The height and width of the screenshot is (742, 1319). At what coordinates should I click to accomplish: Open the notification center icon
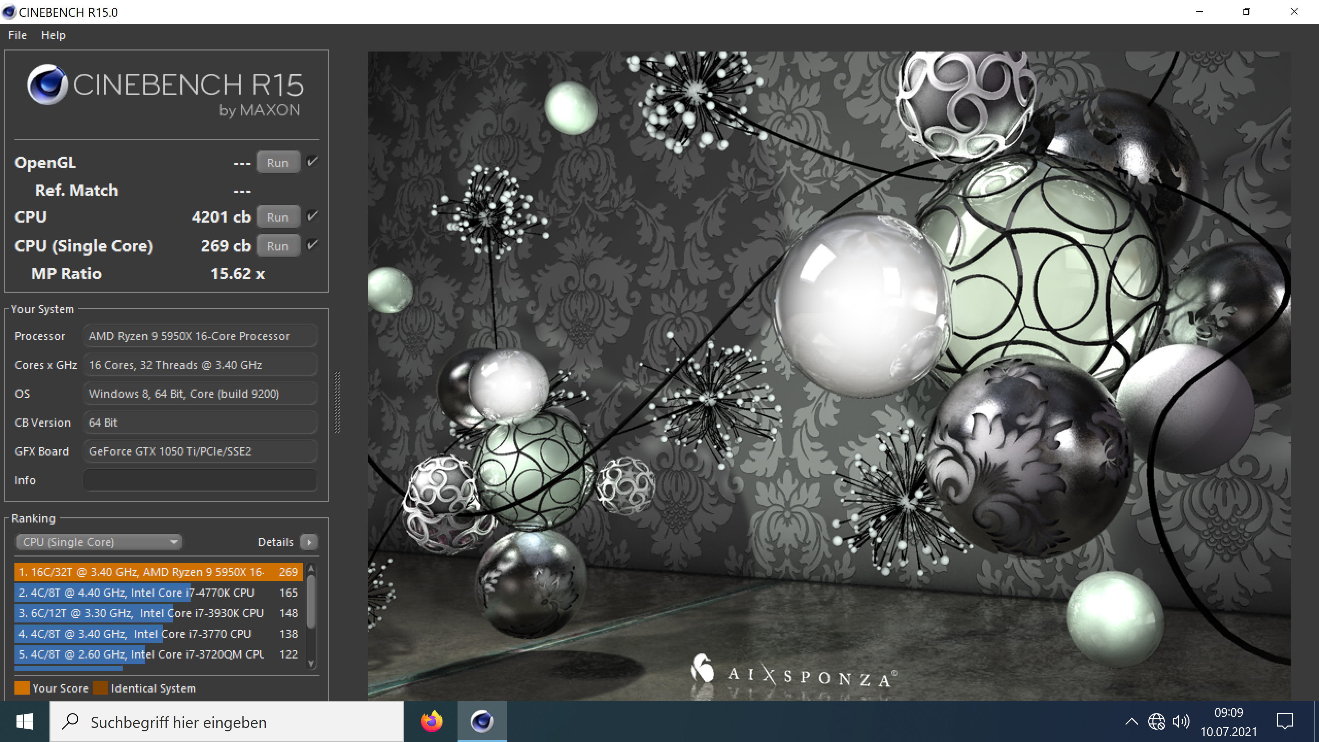pos(1285,721)
